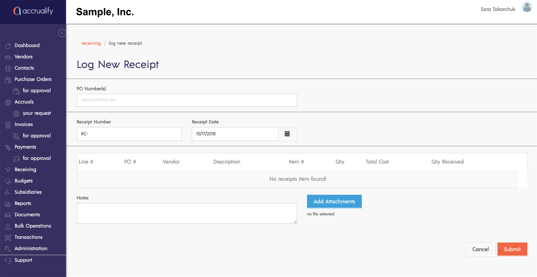Open Reports menu item

click(23, 203)
